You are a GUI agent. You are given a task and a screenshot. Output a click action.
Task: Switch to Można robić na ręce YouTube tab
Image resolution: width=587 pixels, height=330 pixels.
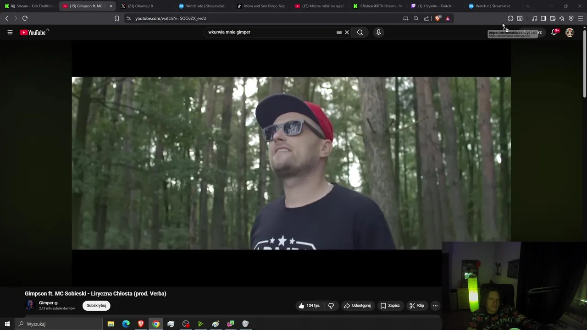pyautogui.click(x=319, y=6)
